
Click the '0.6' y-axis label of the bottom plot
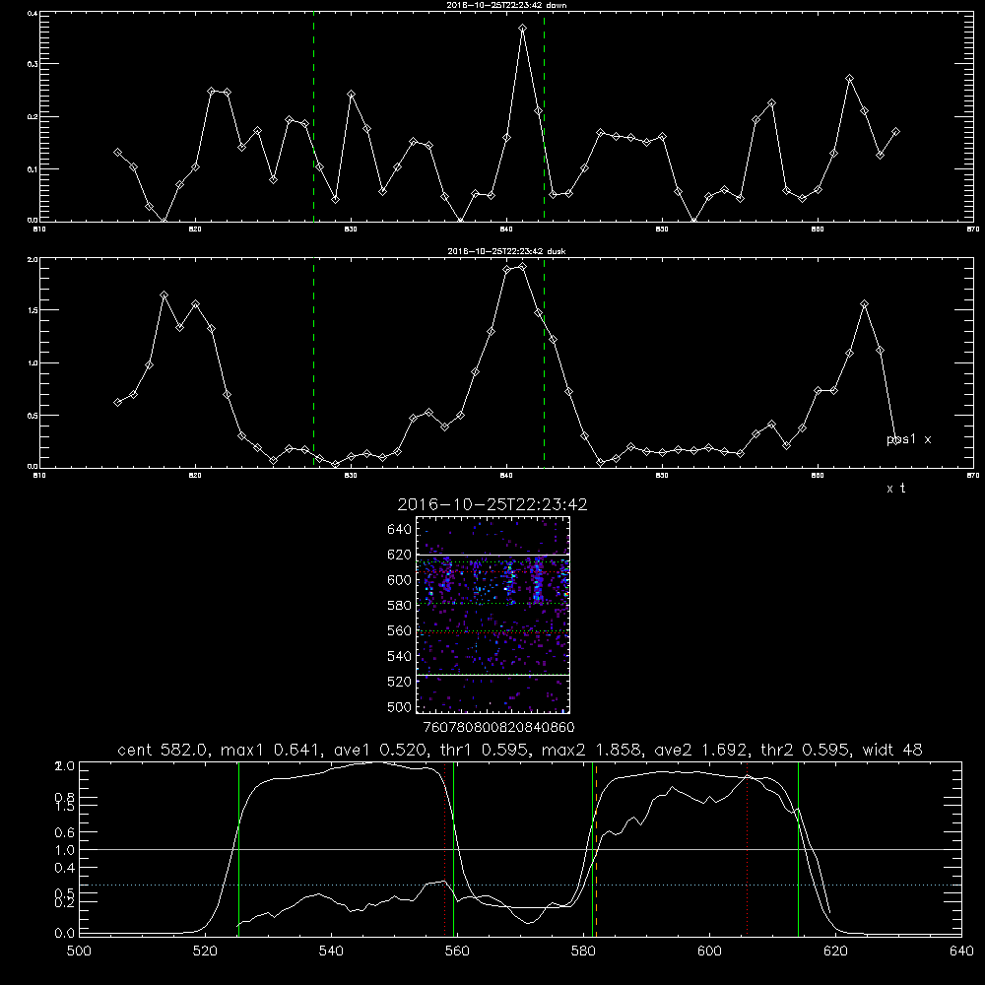[x=65, y=832]
